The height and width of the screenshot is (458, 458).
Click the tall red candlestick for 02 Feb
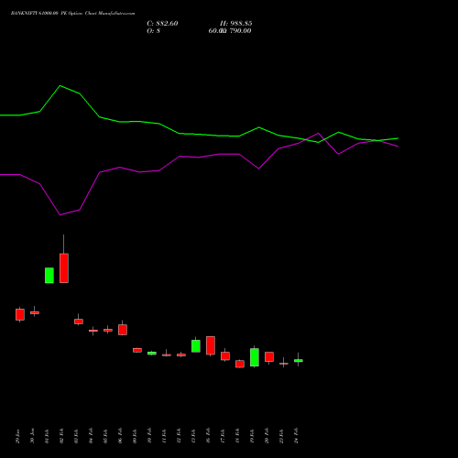tap(64, 268)
